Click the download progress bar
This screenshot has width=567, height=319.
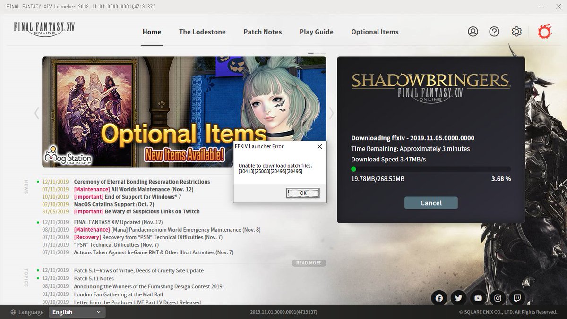(431, 169)
